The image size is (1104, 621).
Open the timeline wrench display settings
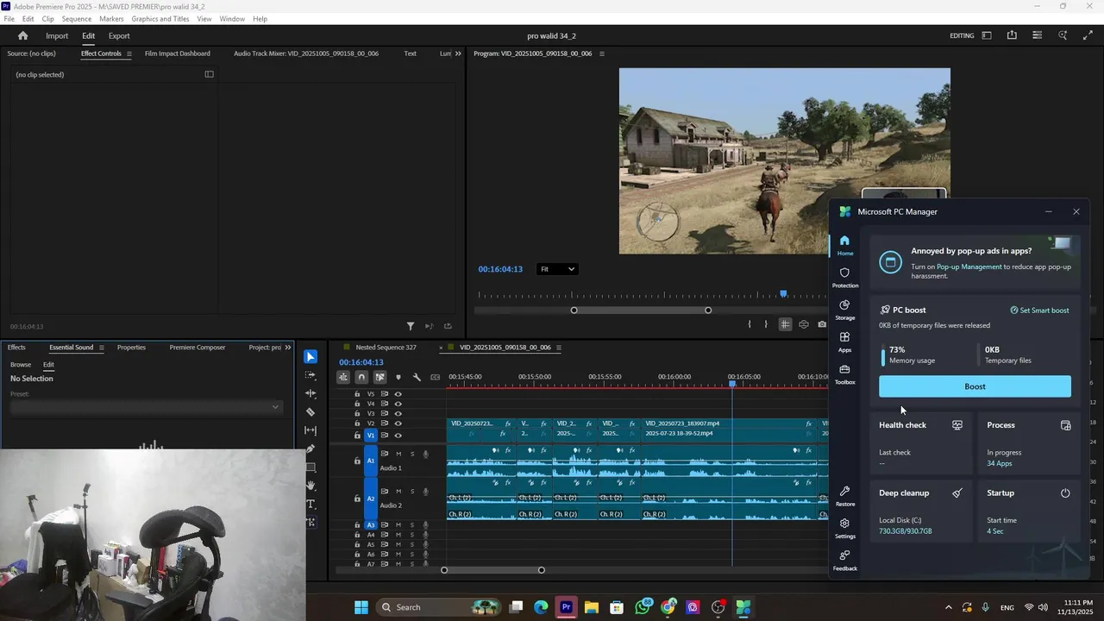[417, 377]
